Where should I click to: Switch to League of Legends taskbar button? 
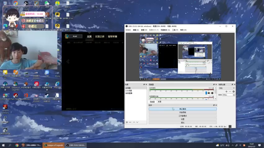pos(53,145)
